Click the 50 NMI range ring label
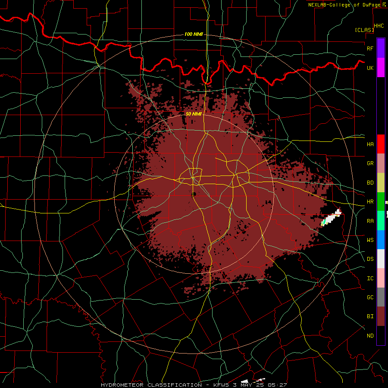 (194, 114)
